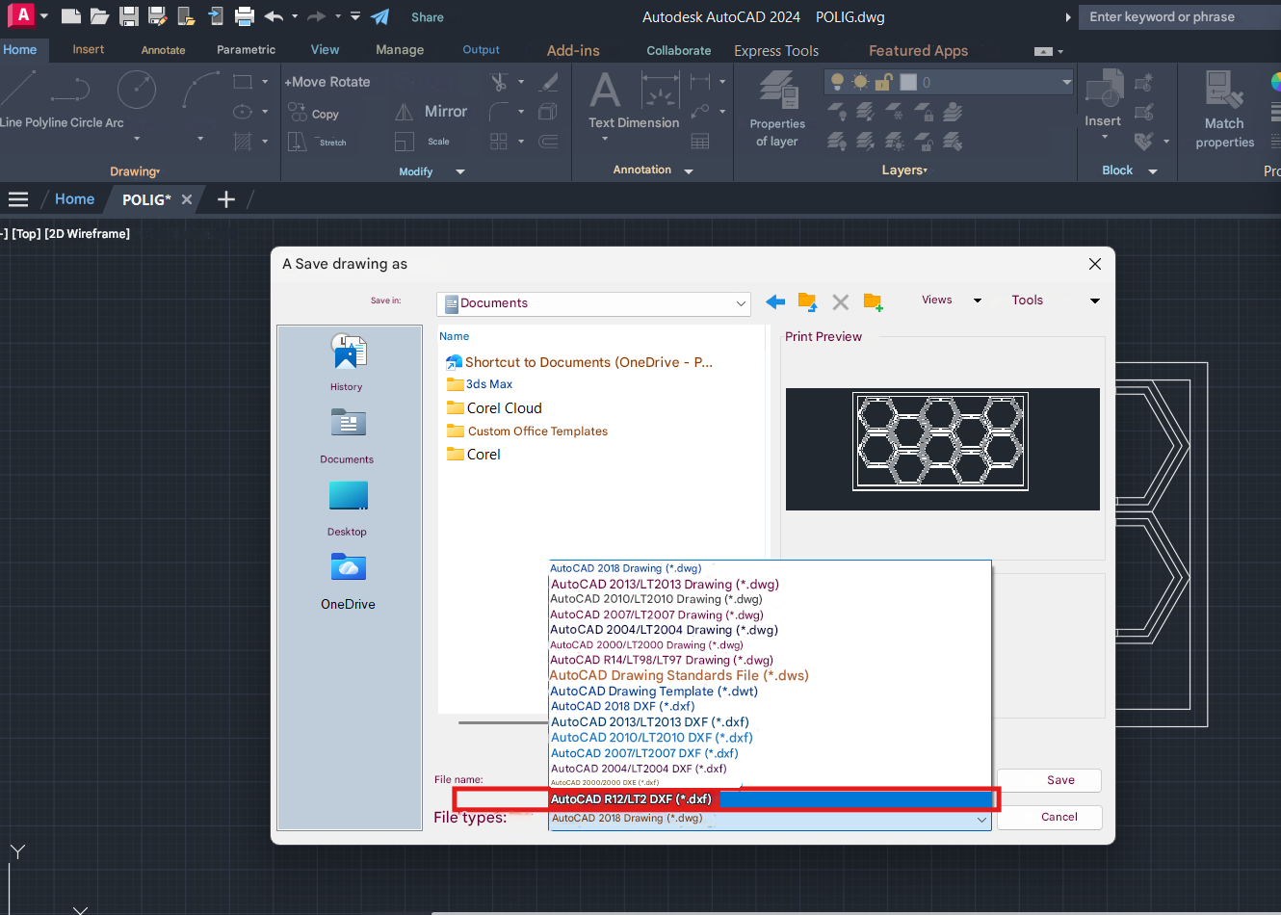Click the Plot printer icon in quick access toolbar
The height and width of the screenshot is (915, 1281).
(x=245, y=16)
